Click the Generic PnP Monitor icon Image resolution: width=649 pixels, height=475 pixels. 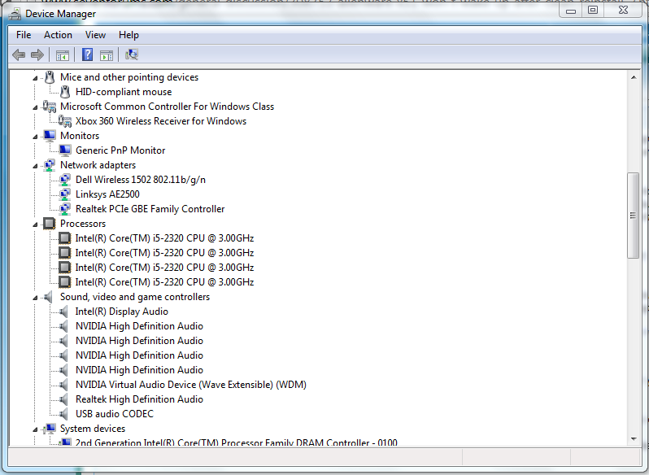point(65,150)
